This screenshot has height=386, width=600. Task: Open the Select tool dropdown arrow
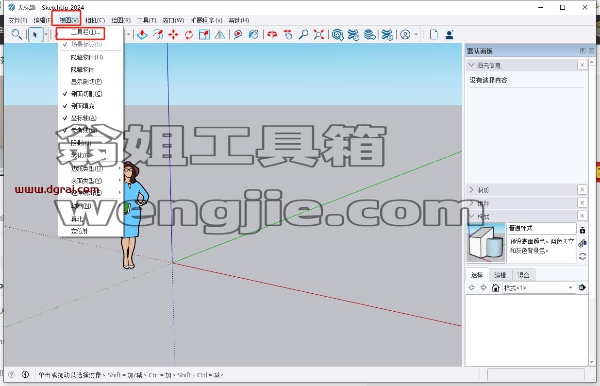point(46,34)
